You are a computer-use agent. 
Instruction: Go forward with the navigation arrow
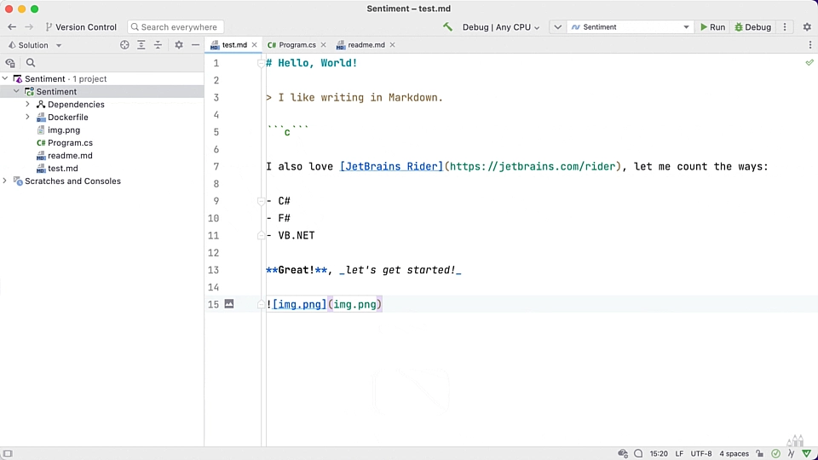click(29, 27)
